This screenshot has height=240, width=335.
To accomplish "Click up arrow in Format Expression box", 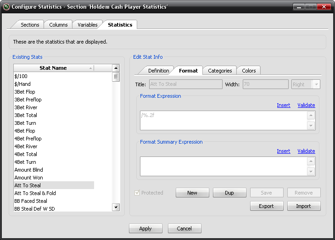I will point(311,116).
